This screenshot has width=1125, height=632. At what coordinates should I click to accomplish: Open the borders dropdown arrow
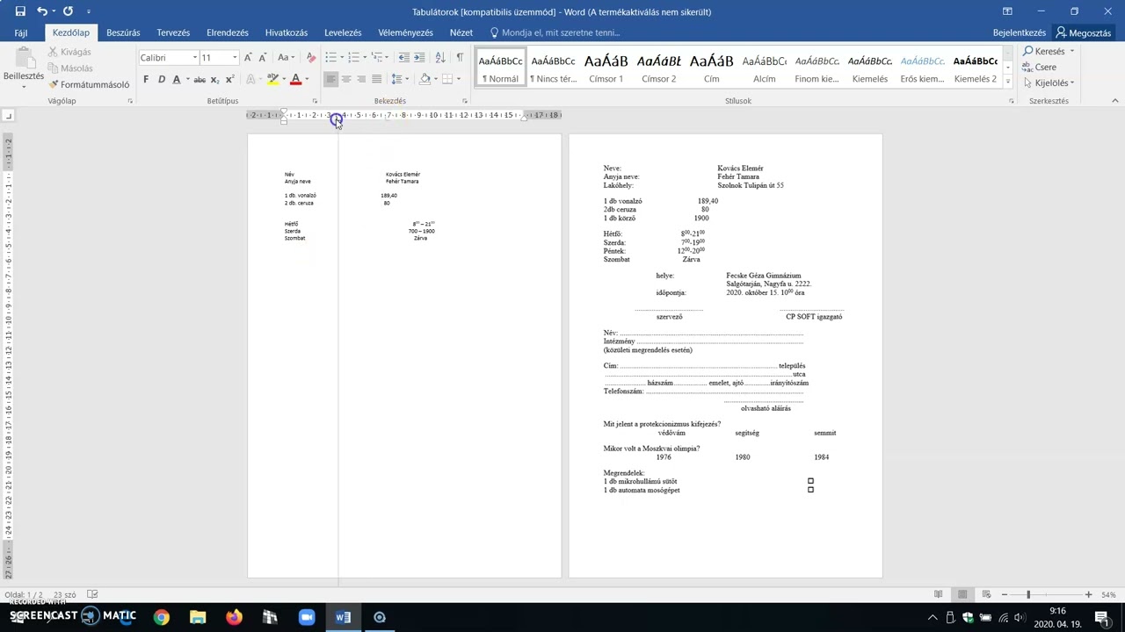[x=459, y=79]
